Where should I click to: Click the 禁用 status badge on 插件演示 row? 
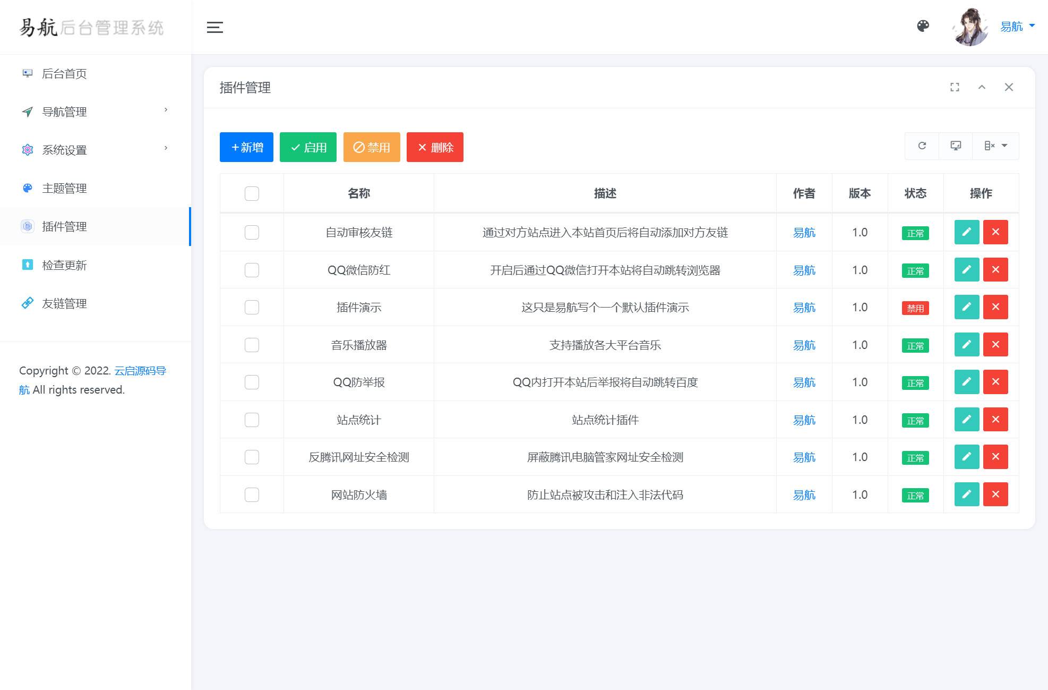915,308
